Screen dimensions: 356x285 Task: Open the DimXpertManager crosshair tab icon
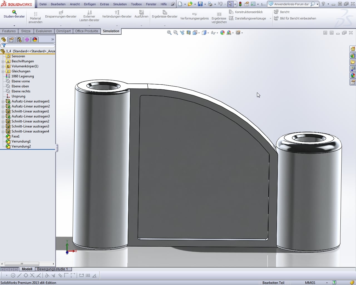27,40
